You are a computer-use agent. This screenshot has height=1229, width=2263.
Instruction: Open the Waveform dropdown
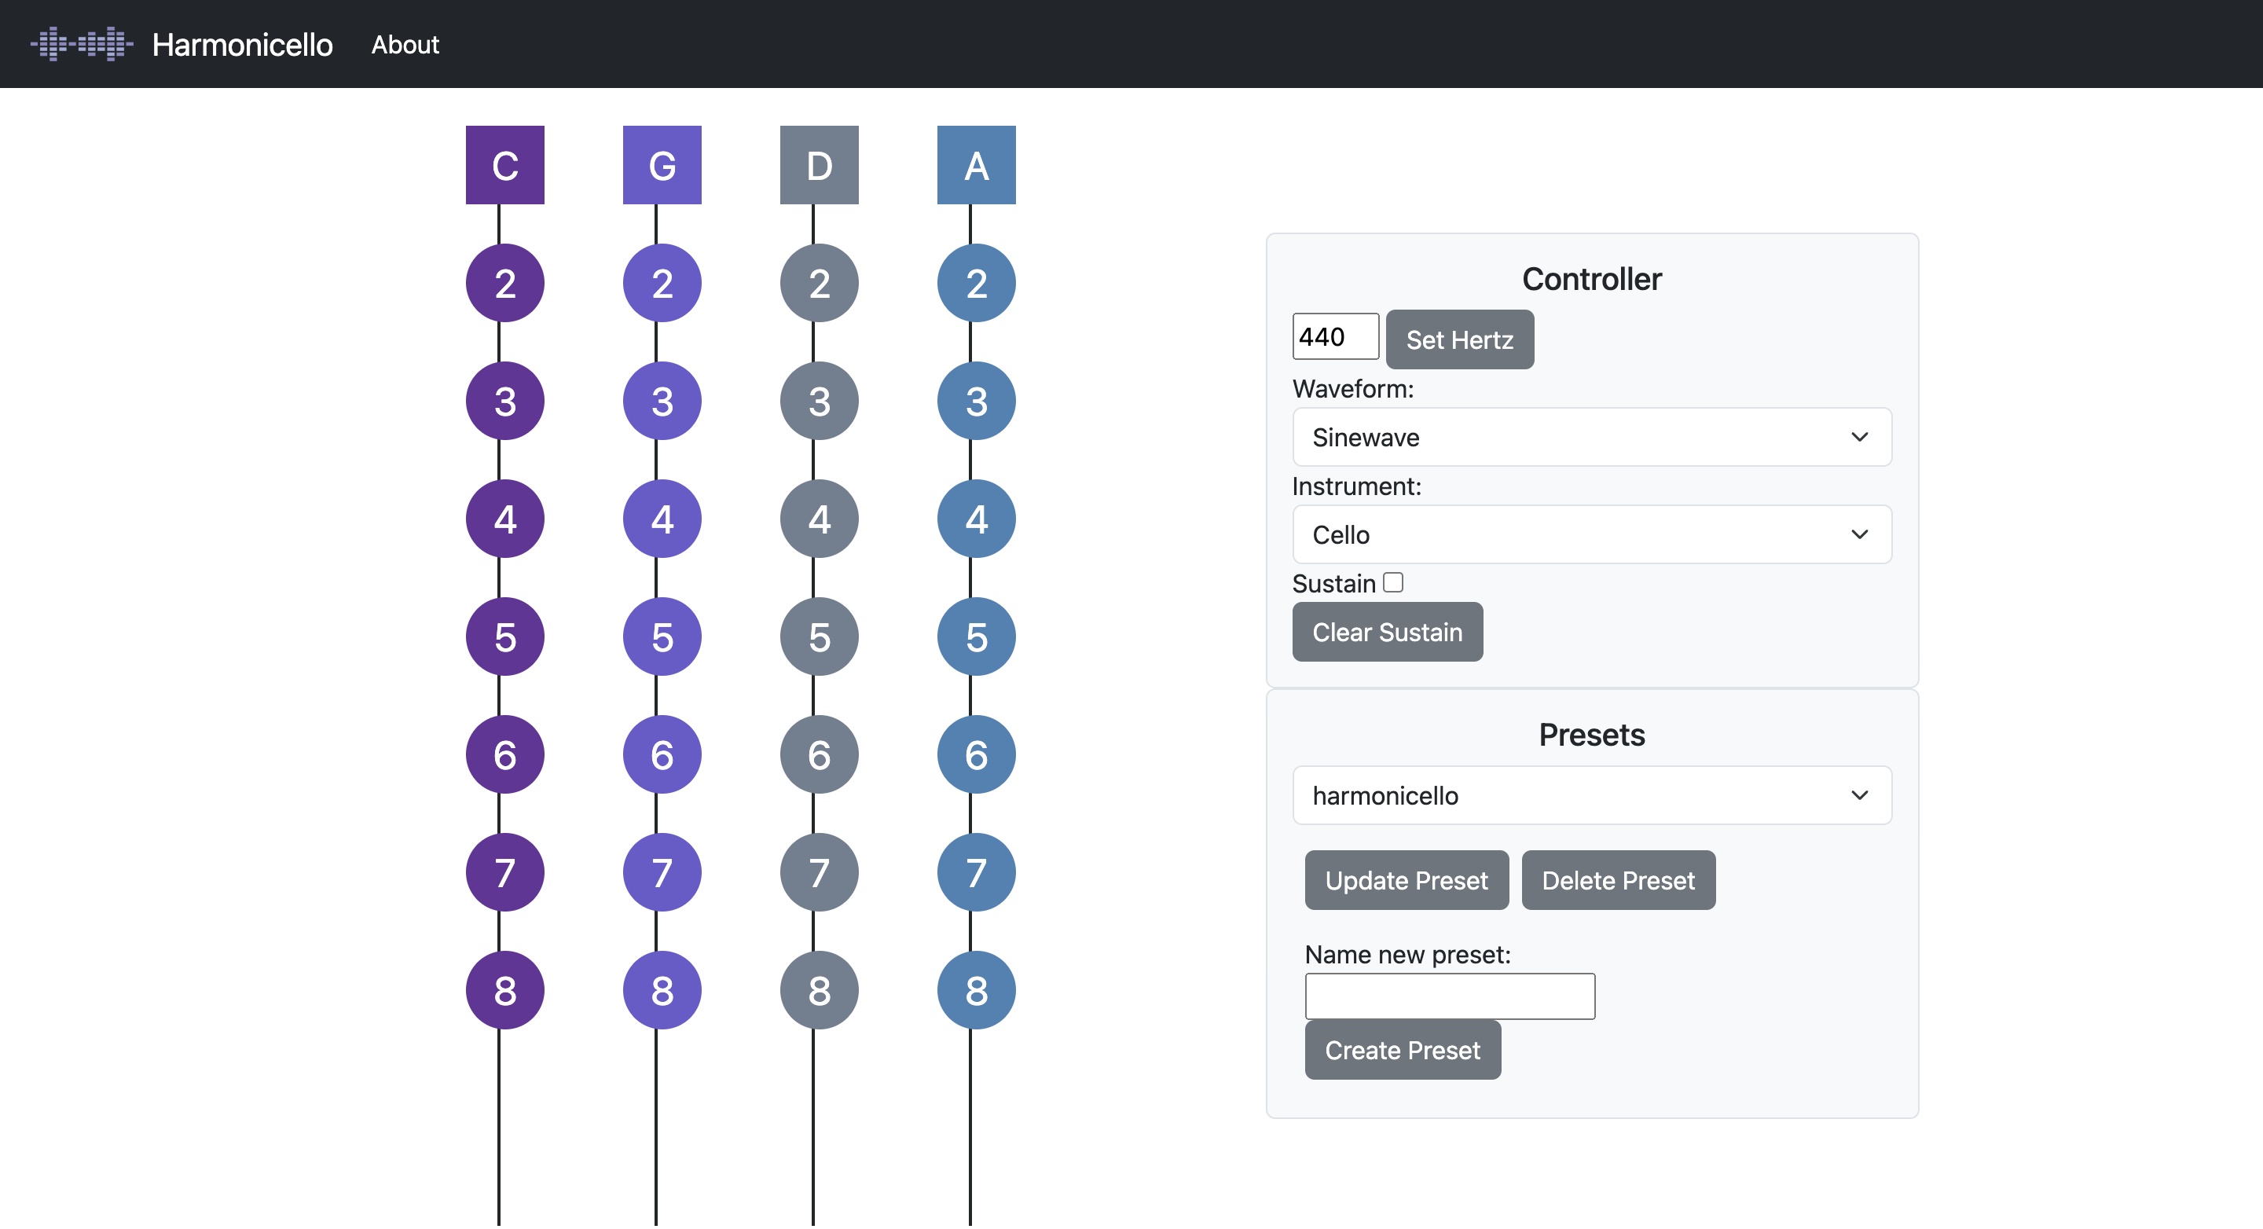1592,437
